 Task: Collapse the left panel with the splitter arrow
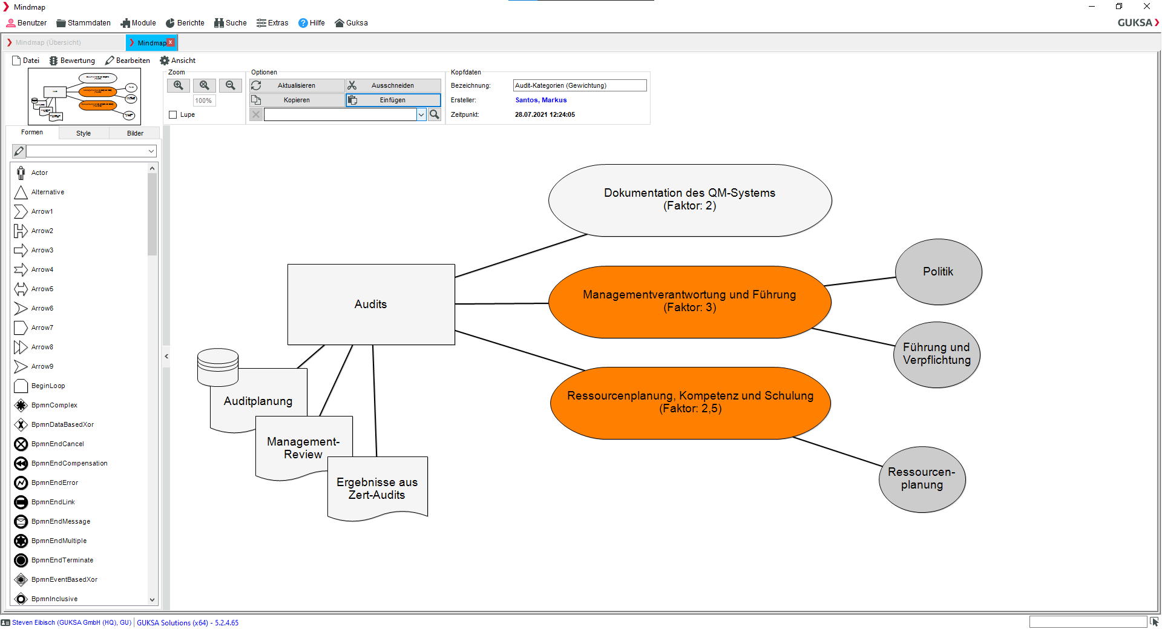click(166, 357)
